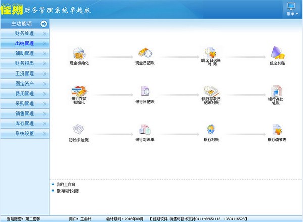Click the 主功能项 header label

[x=21, y=24]
